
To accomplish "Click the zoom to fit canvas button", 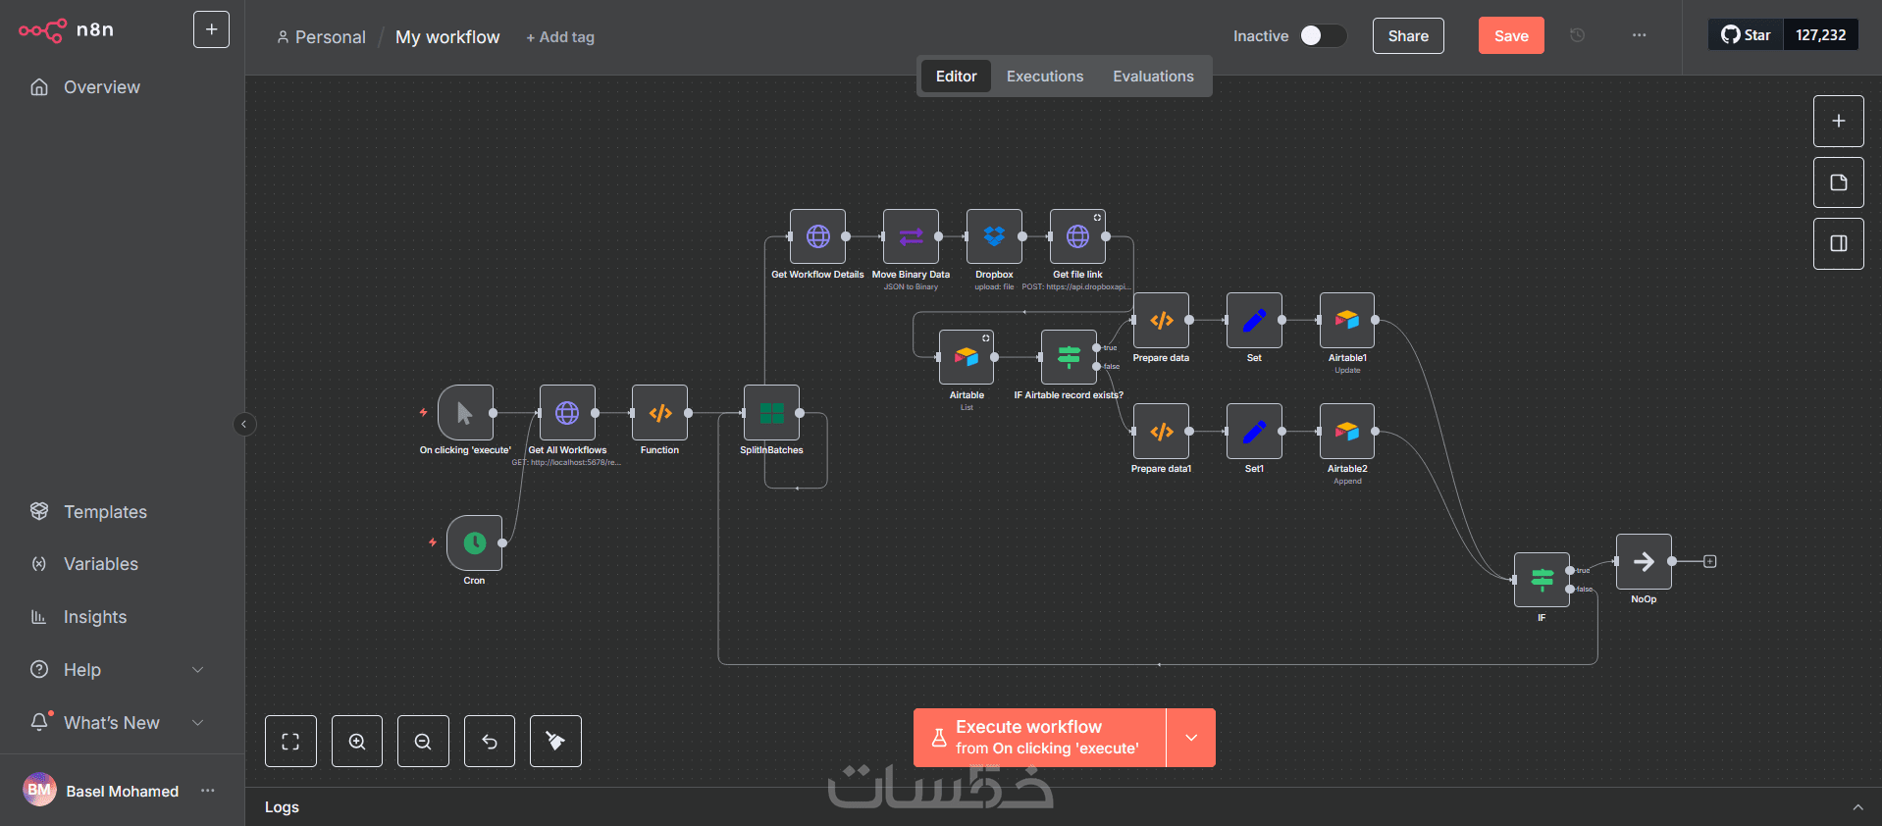I will (290, 741).
